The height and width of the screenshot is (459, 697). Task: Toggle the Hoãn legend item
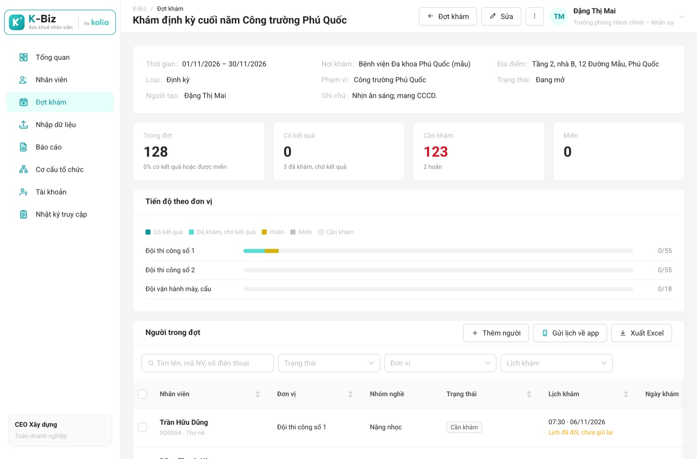(x=273, y=232)
